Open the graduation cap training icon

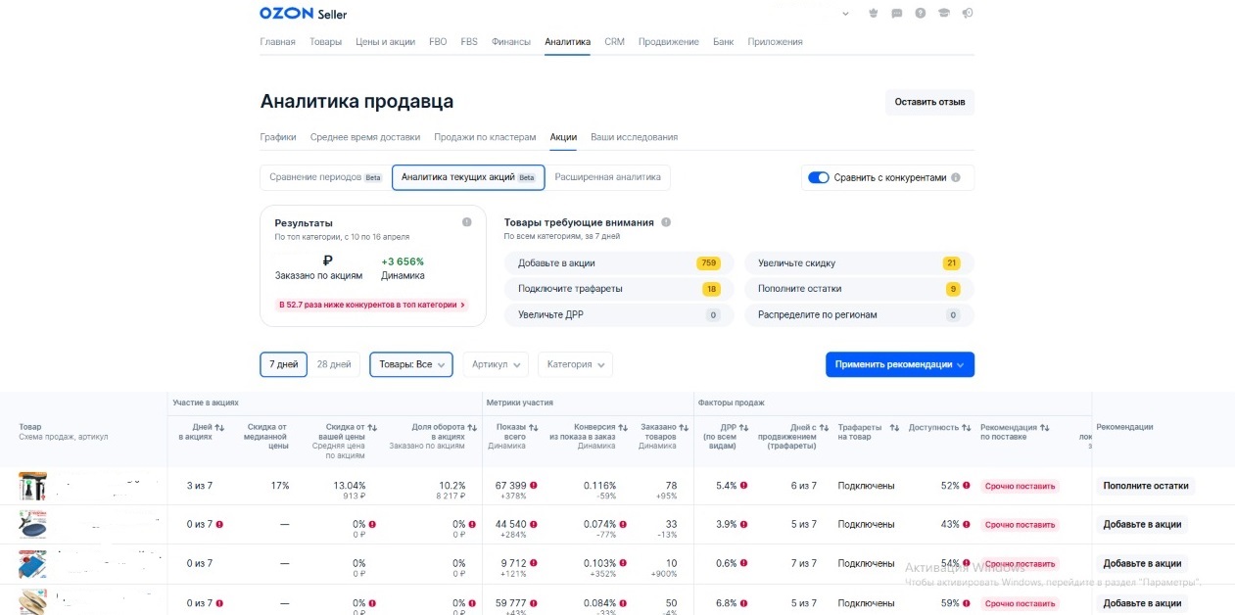click(x=944, y=14)
